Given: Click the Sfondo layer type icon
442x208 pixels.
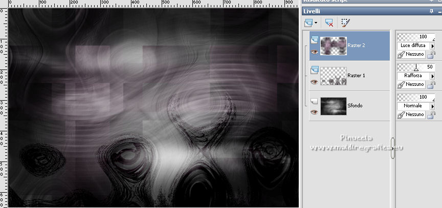Looking at the screenshot, I should click(x=314, y=101).
